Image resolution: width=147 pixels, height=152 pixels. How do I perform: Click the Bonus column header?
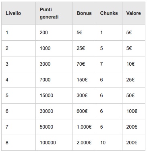tap(84, 13)
